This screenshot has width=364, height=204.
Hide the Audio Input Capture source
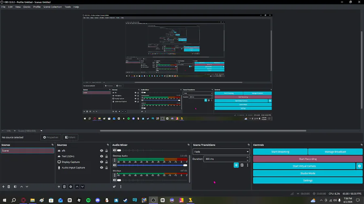point(102,168)
